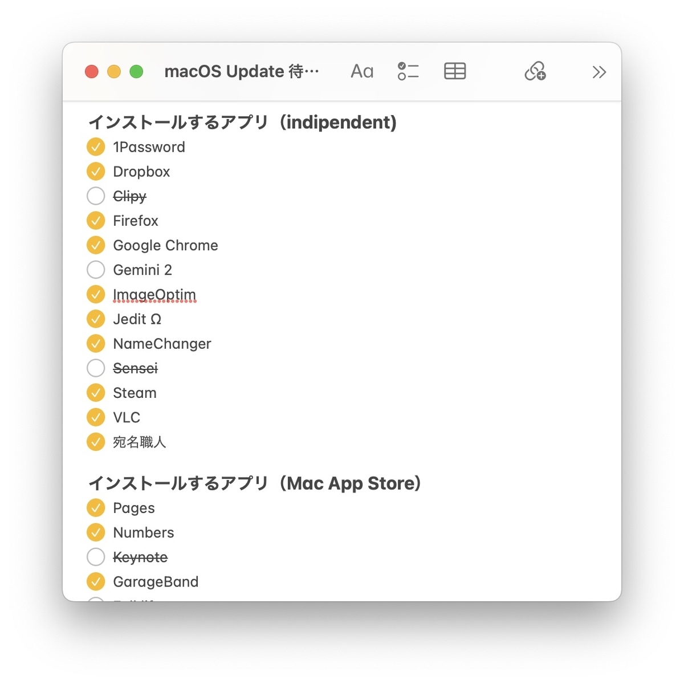The height and width of the screenshot is (684, 684).
Task: Click the Gemini 2 text
Action: pos(142,270)
